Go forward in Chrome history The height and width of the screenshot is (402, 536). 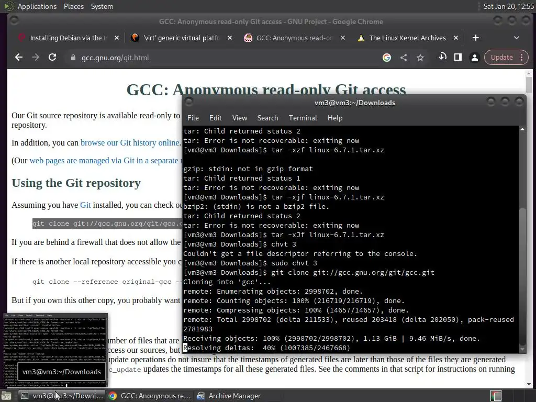pyautogui.click(x=36, y=58)
